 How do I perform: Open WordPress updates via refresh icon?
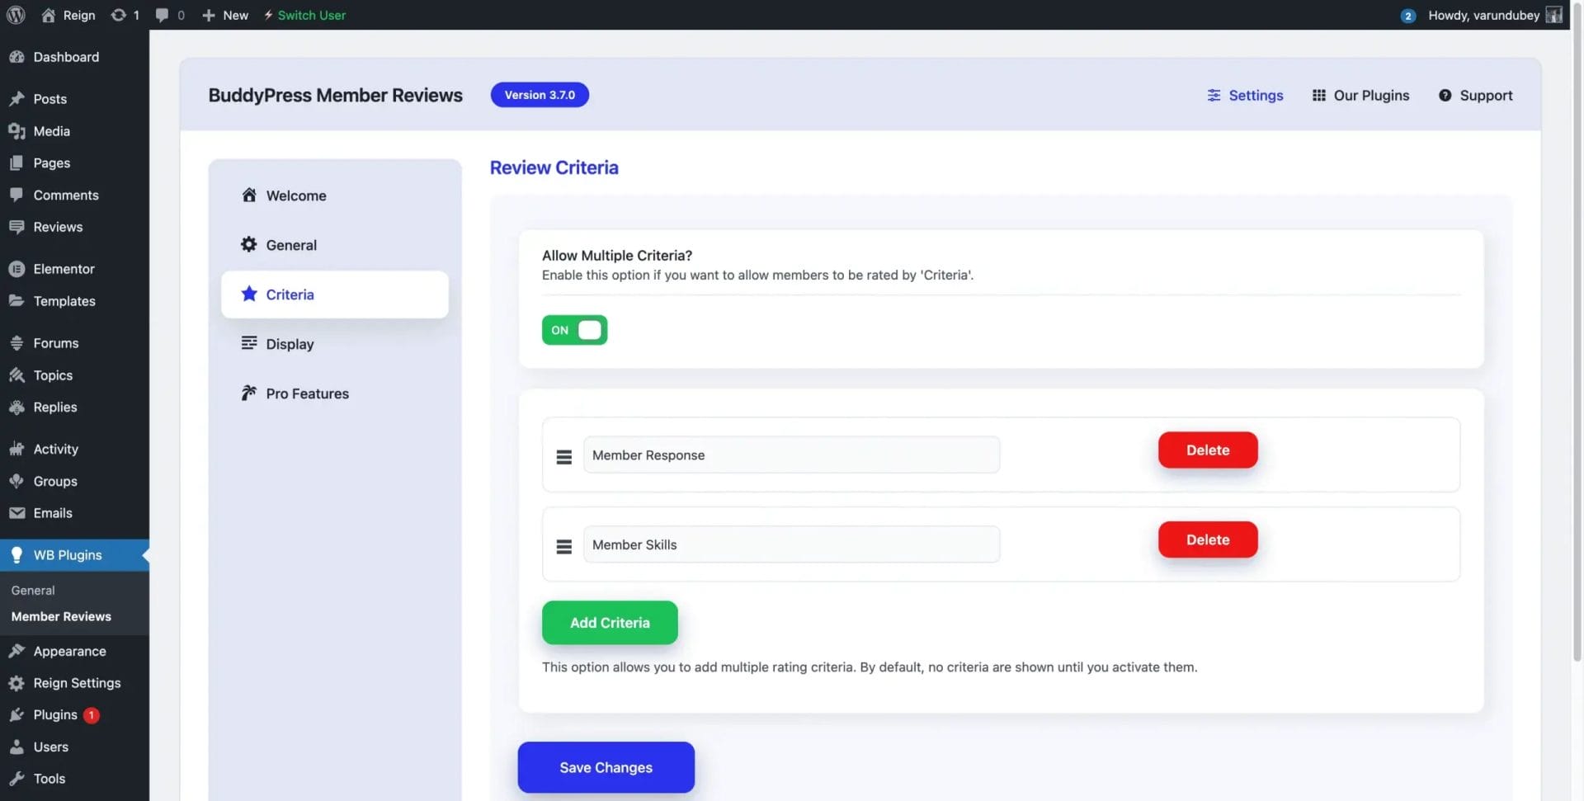click(x=118, y=14)
